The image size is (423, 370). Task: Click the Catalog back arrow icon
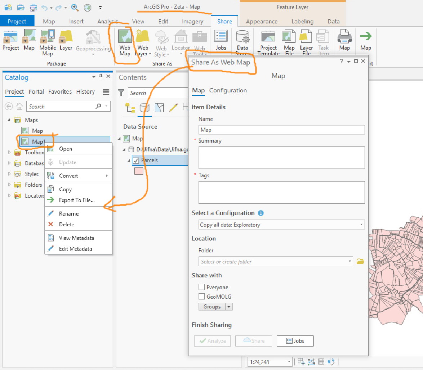pyautogui.click(x=9, y=107)
